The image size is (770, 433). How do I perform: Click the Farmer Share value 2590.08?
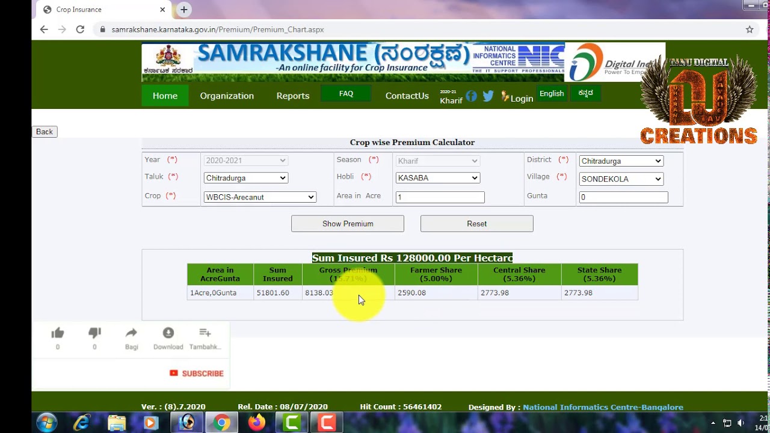(411, 293)
